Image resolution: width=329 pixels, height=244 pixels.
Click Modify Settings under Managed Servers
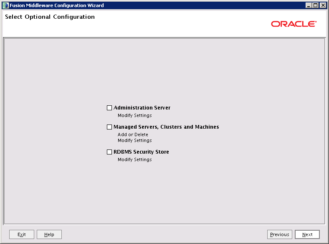134,140
